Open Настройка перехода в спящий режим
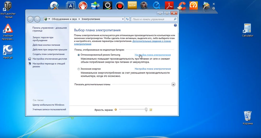The image size is (261, 138). pos(49,65)
